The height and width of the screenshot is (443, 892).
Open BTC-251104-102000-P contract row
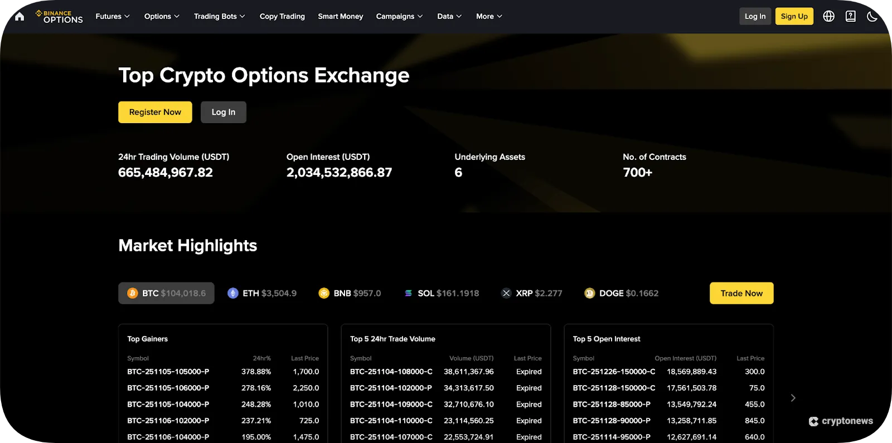(446, 388)
